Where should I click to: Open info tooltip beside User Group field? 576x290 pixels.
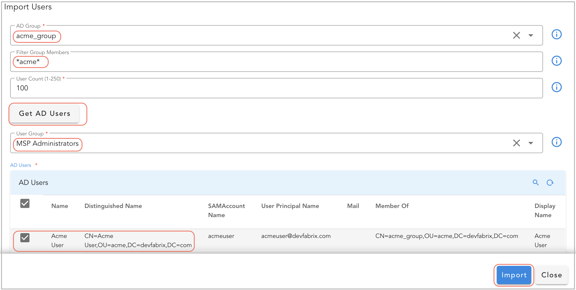[556, 142]
